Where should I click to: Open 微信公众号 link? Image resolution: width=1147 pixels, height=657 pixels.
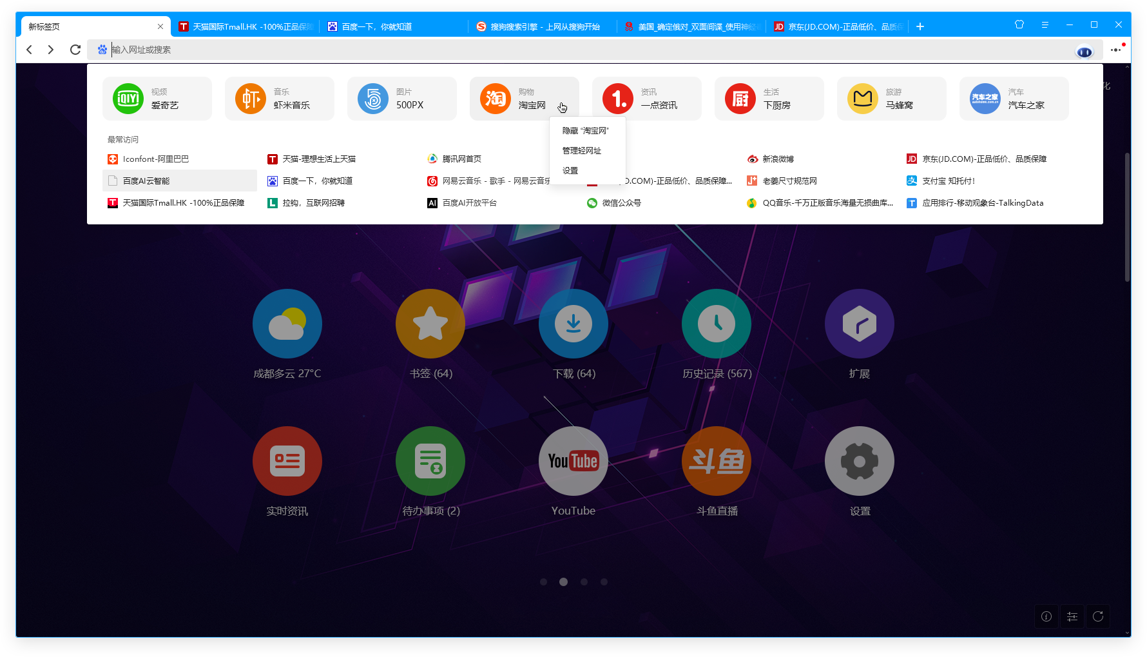[614, 202]
